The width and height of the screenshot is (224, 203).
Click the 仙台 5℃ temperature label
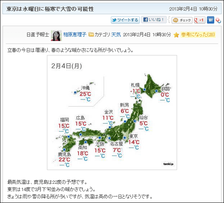point(144,123)
